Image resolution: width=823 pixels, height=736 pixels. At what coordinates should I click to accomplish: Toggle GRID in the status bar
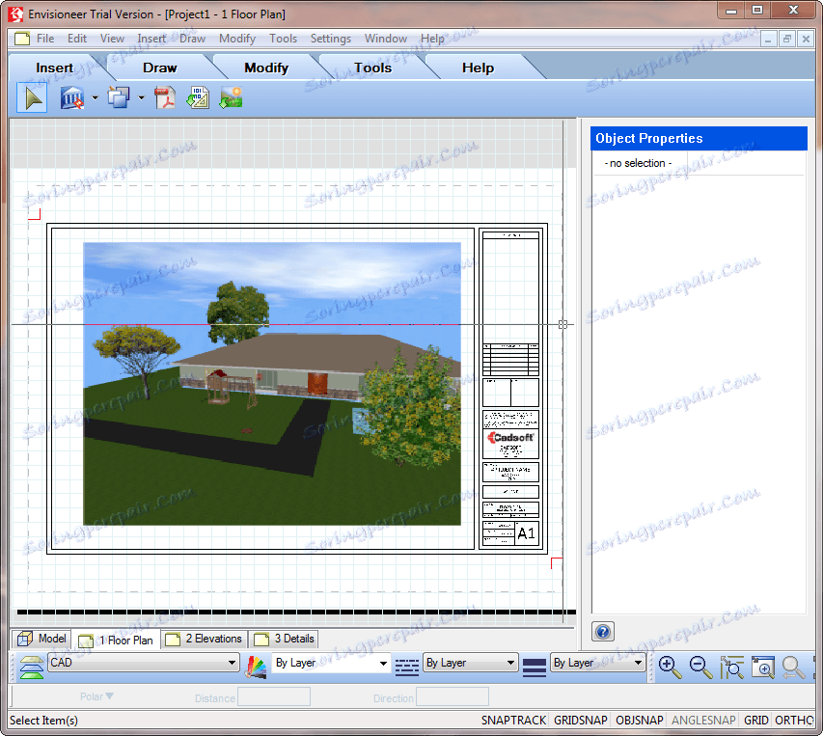(x=755, y=721)
